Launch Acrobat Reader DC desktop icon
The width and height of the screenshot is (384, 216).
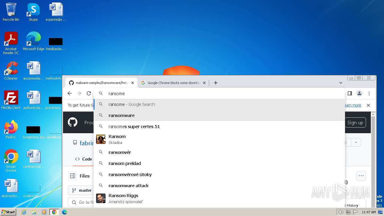(11, 43)
